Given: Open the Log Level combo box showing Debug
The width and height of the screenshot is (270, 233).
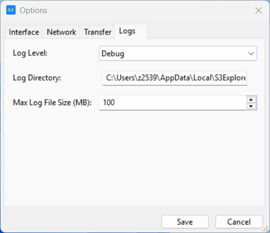Looking at the screenshot, I should point(178,53).
